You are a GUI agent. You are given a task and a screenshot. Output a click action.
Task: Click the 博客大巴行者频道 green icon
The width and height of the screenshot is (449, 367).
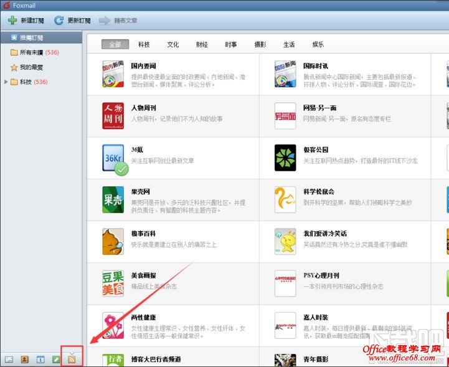113,360
